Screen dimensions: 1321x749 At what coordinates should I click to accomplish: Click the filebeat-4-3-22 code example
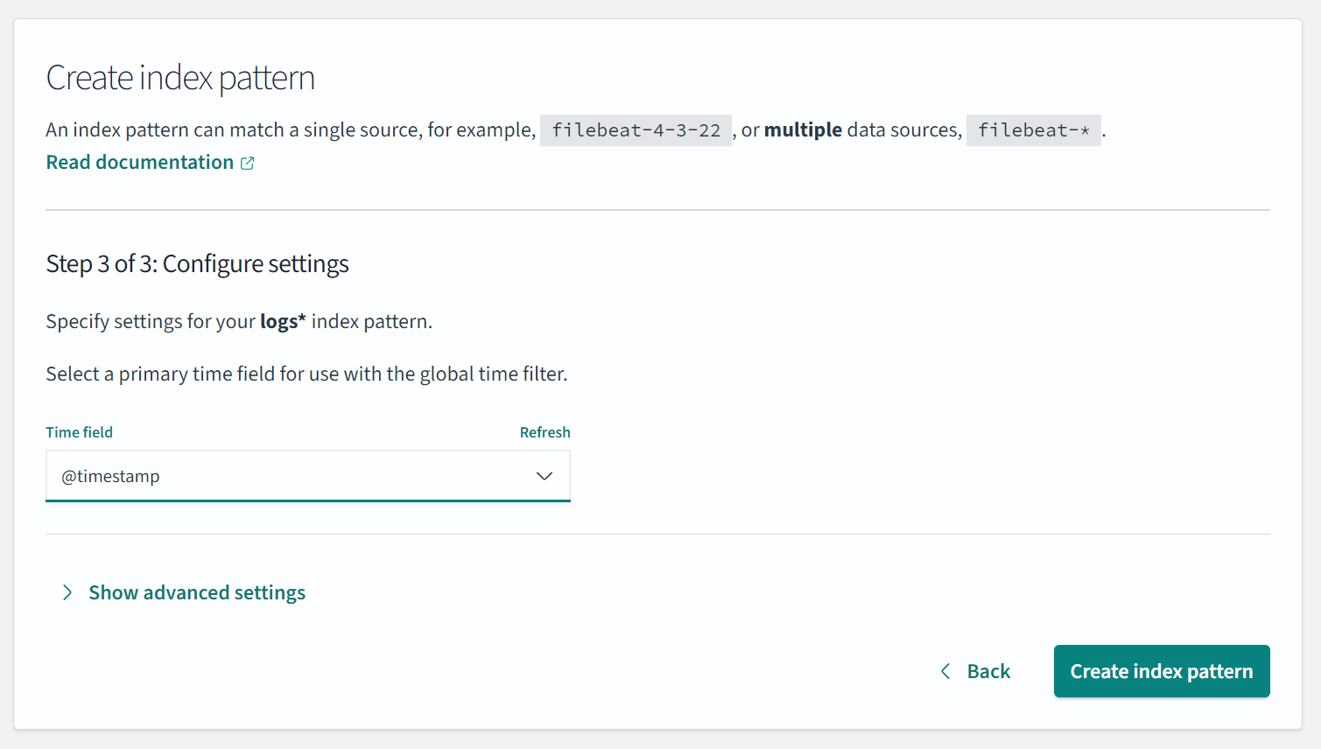coord(636,130)
